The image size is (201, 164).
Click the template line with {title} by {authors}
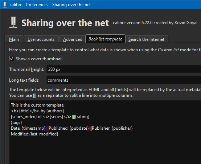(x=37, y=111)
